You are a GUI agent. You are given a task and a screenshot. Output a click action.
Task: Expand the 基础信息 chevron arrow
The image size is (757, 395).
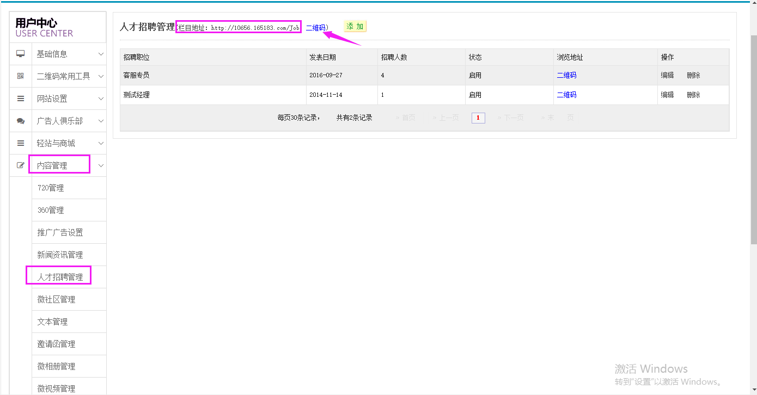101,54
